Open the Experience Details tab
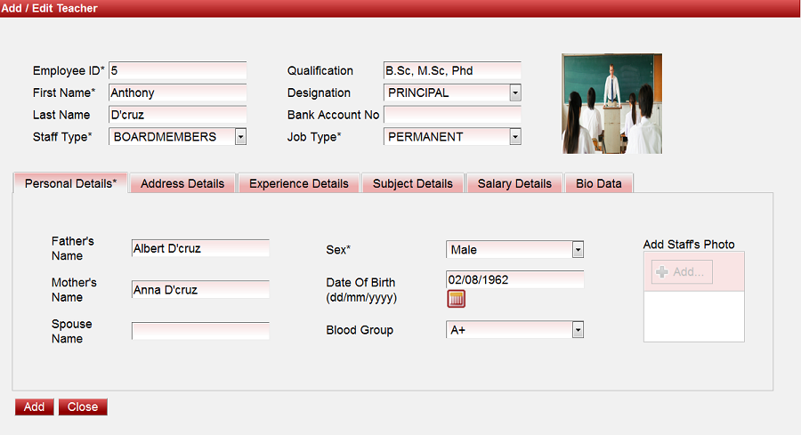The width and height of the screenshot is (801, 435). 298,183
